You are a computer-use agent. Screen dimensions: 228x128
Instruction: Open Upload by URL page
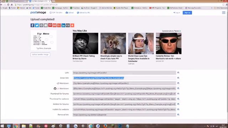[x=83, y=13]
